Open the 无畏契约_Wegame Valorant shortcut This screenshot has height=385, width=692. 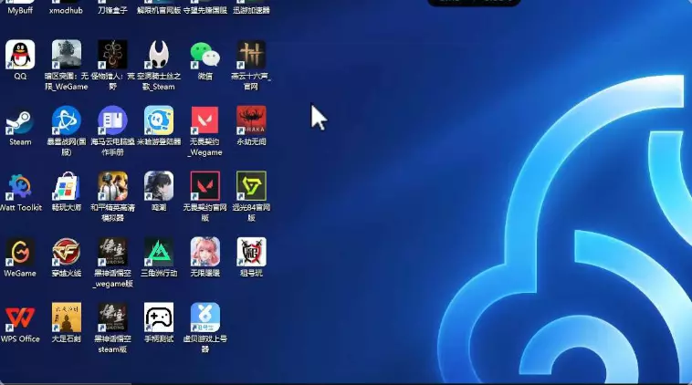[204, 120]
